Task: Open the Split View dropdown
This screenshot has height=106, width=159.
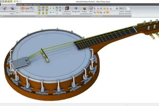Action: click(x=91, y=10)
